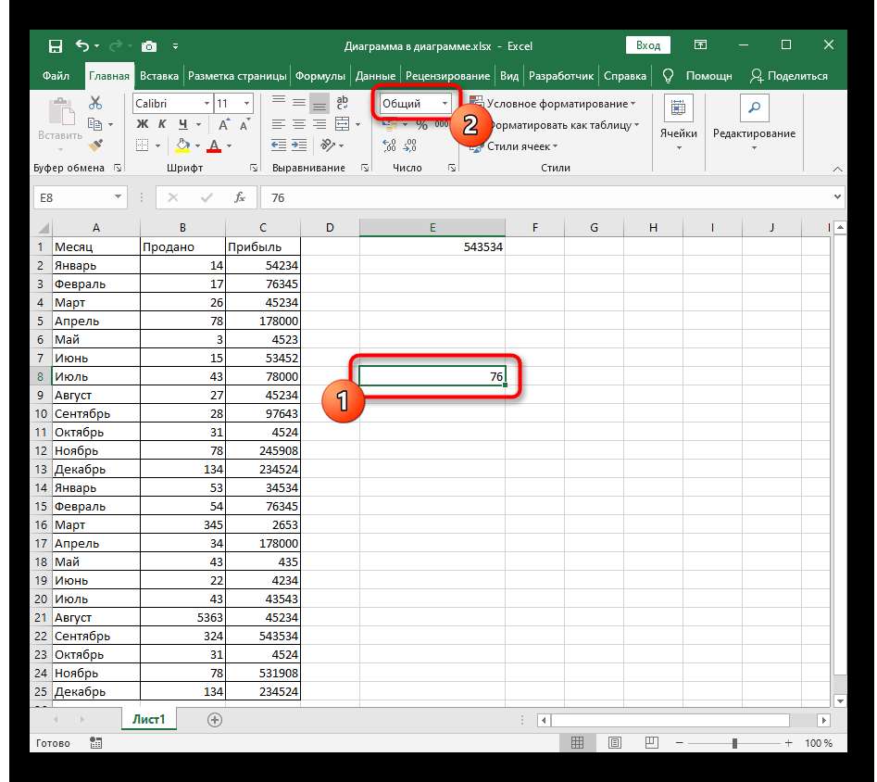The width and height of the screenshot is (877, 782).
Task: Cut selection with the scissors icon
Action: (x=95, y=103)
